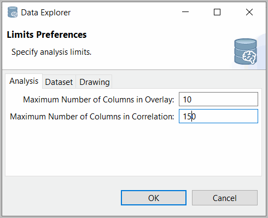Click the 'Specify analysis limits.' description text
The height and width of the screenshot is (218, 268).
51,52
